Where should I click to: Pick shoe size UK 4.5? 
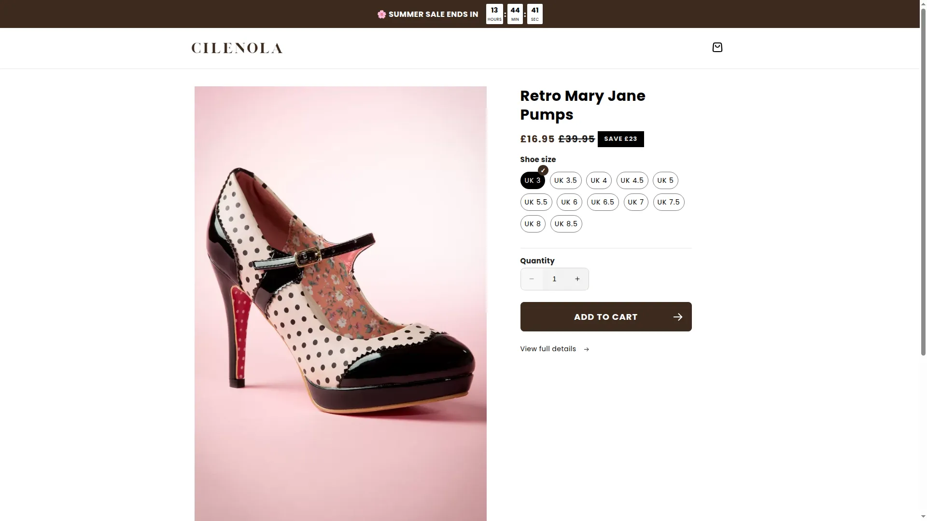pyautogui.click(x=632, y=180)
